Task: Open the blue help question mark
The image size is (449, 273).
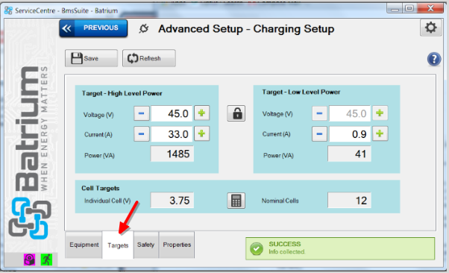Action: pos(434,59)
